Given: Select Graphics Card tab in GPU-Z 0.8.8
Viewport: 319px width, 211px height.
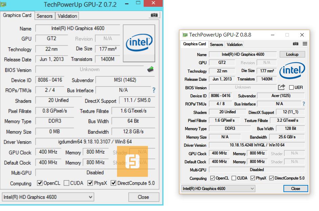Looking at the screenshot, I should pos(194,44).
